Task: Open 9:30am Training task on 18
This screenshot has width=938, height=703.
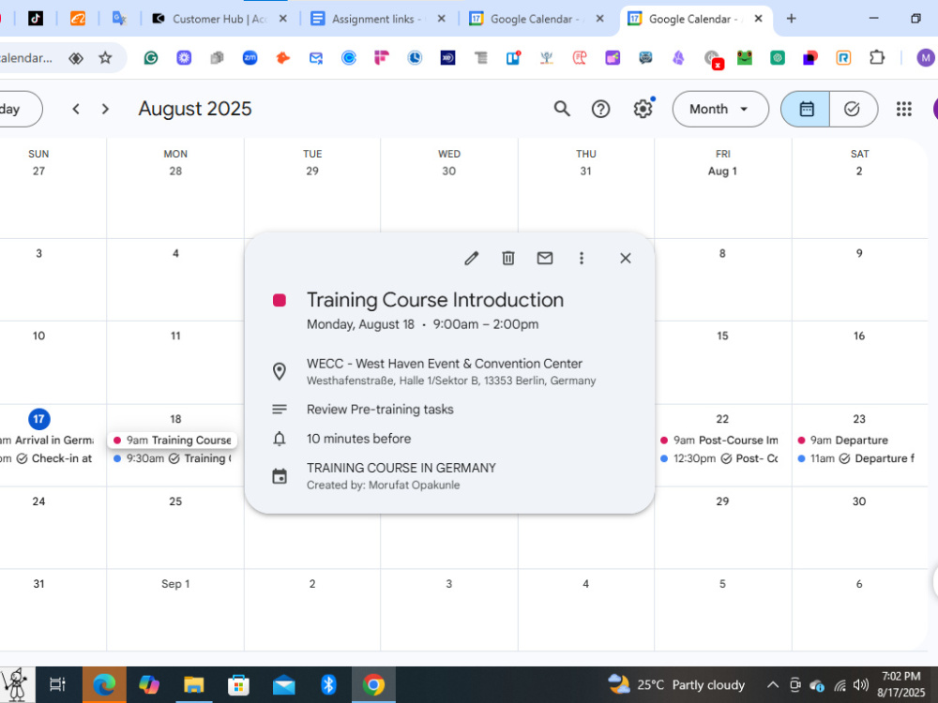Action: pos(173,458)
